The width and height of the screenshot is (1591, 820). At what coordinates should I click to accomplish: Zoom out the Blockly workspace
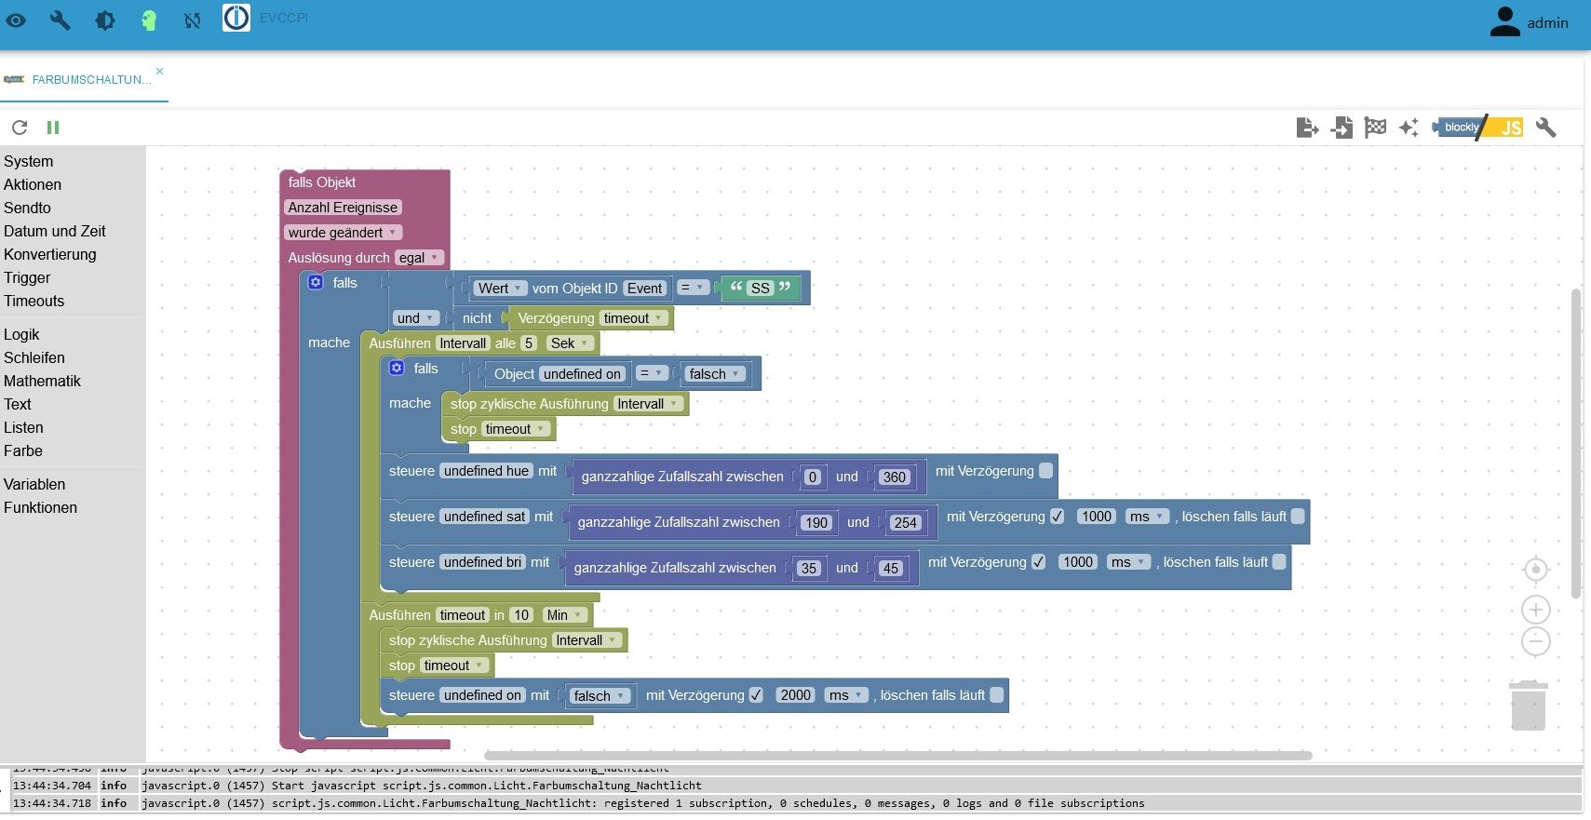pos(1535,641)
